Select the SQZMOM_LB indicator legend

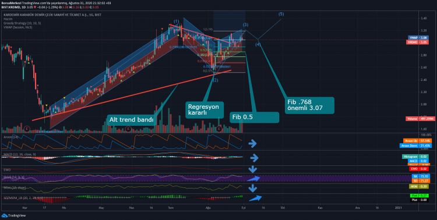23,198
